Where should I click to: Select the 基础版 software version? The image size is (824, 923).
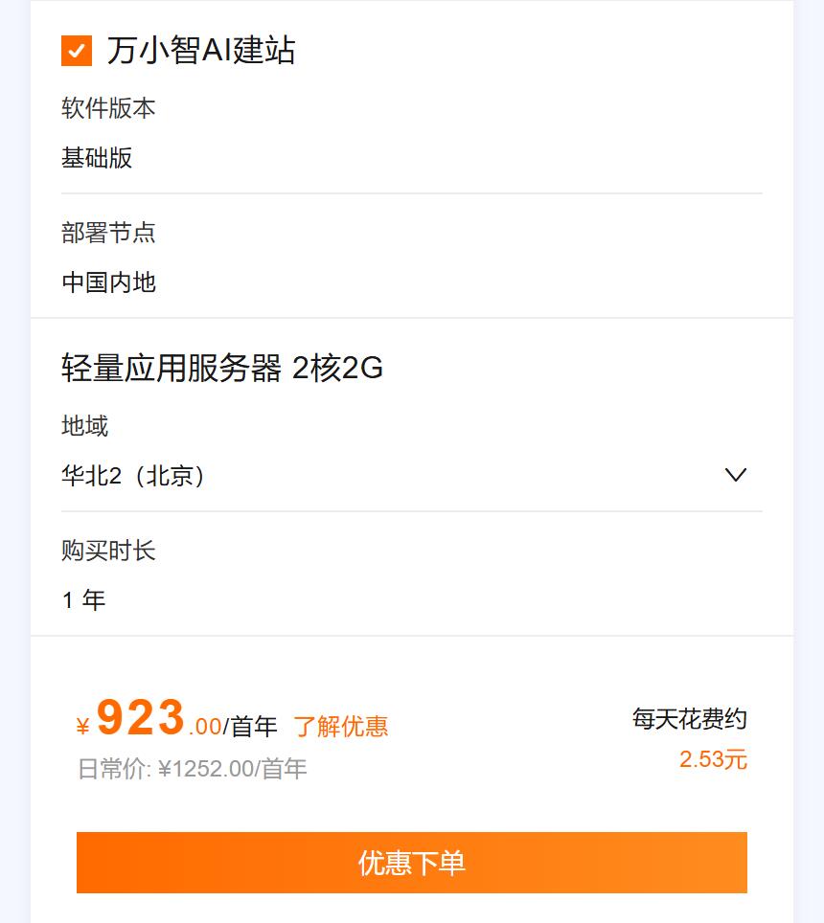coord(97,158)
